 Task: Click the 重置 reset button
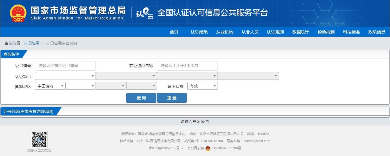coord(172,98)
